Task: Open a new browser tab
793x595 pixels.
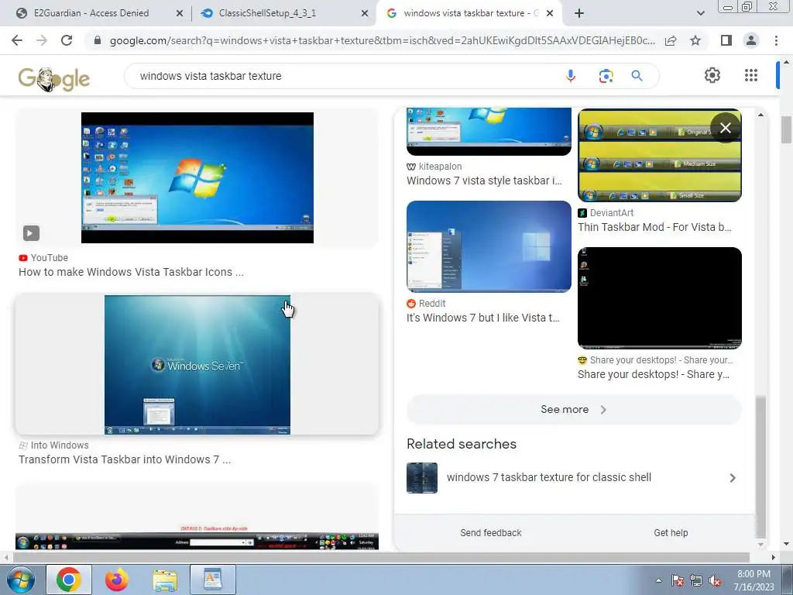Action: pyautogui.click(x=579, y=13)
